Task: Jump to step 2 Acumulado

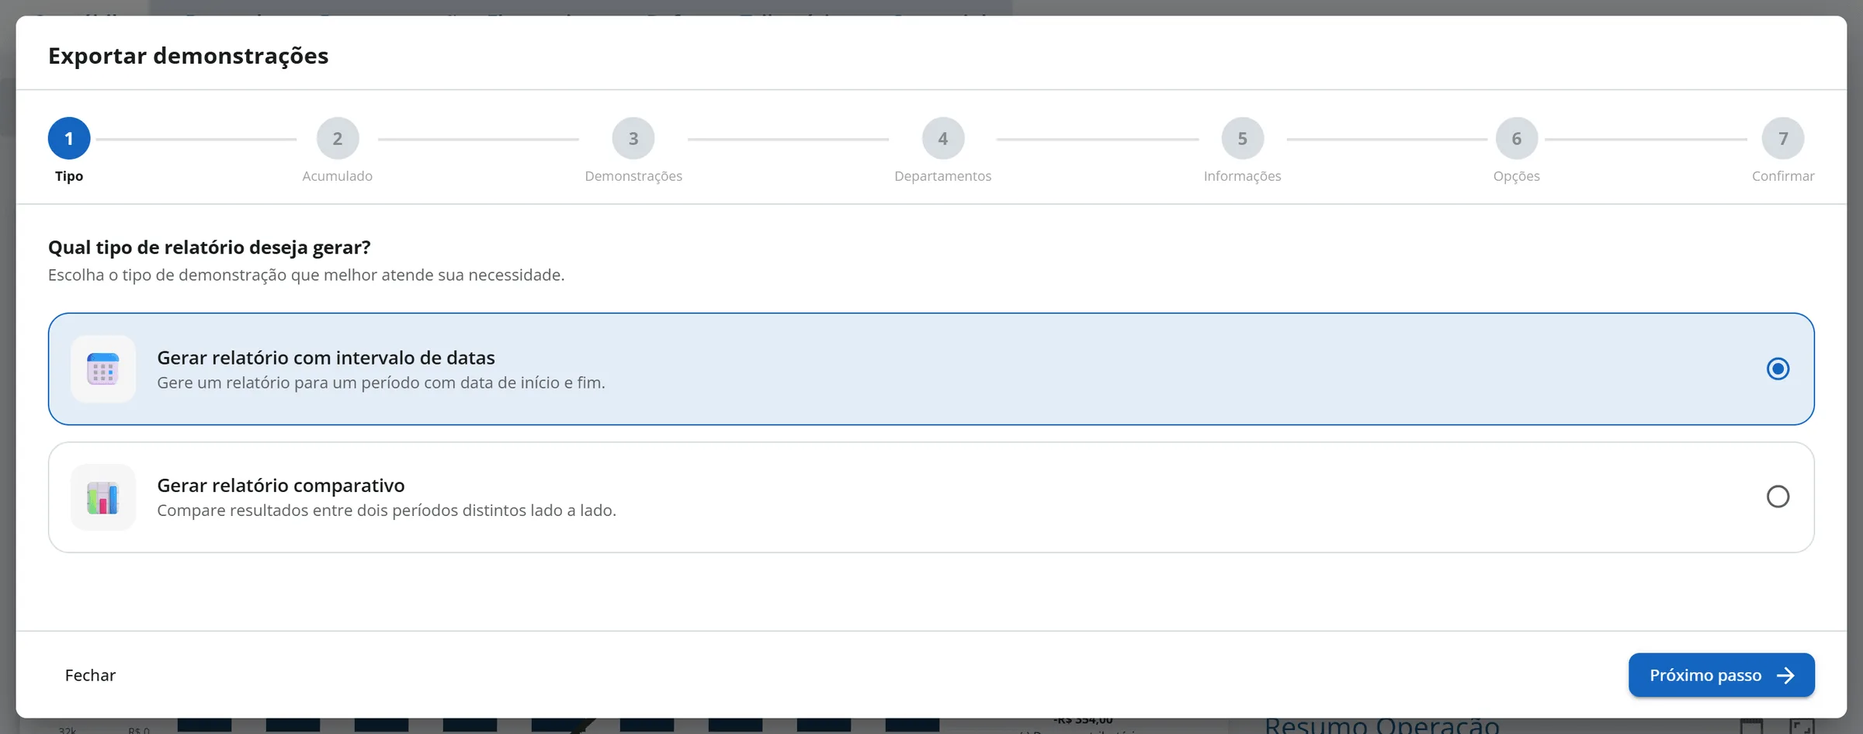Action: (338, 139)
